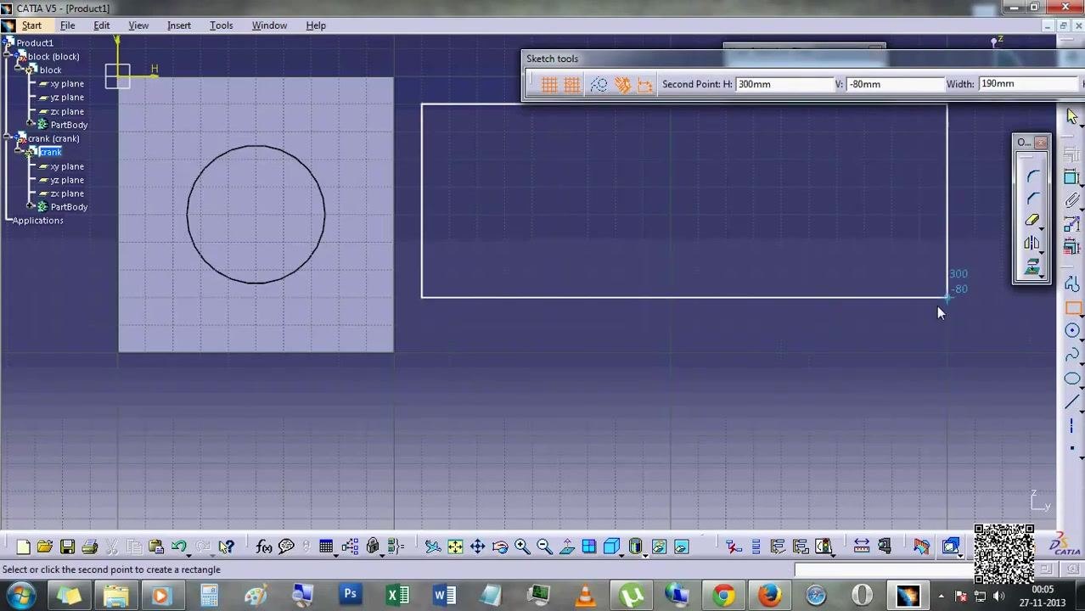Click the Print icon in bottom toolbar
Image resolution: width=1085 pixels, height=611 pixels.
(89, 547)
